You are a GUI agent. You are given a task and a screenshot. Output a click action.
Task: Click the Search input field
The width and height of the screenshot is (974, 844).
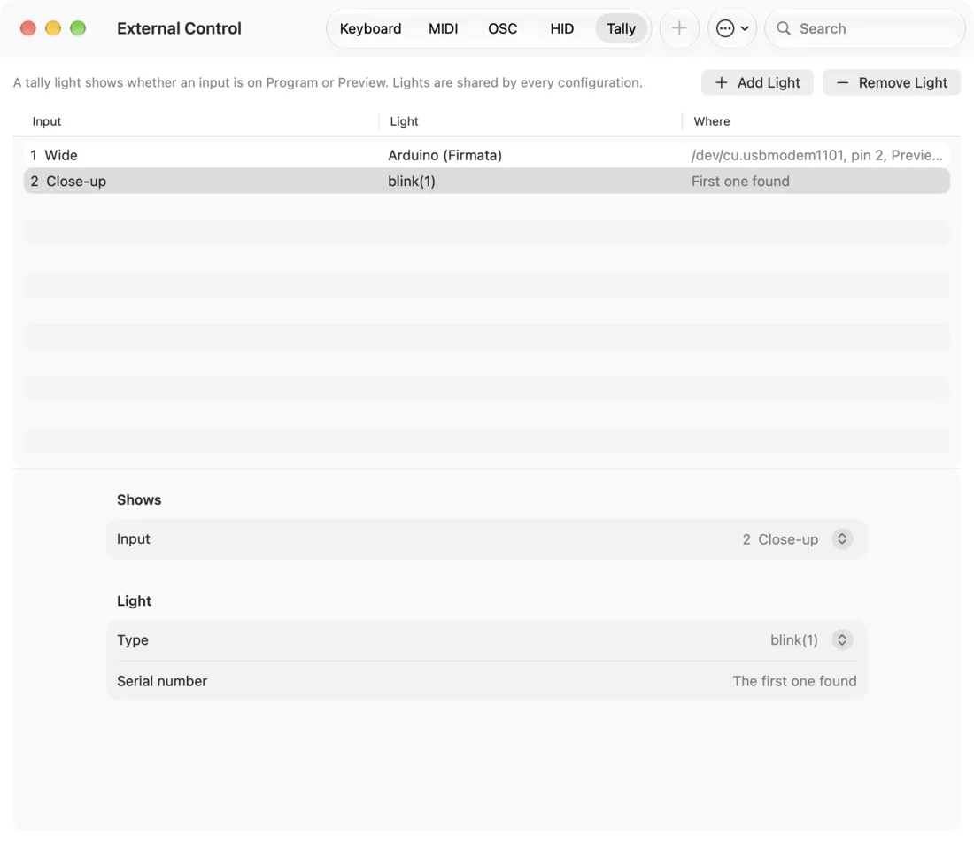point(865,28)
